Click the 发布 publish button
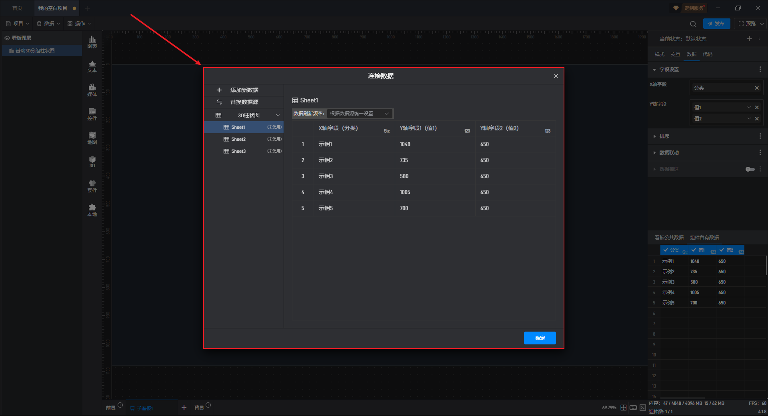768x416 pixels. pos(716,24)
